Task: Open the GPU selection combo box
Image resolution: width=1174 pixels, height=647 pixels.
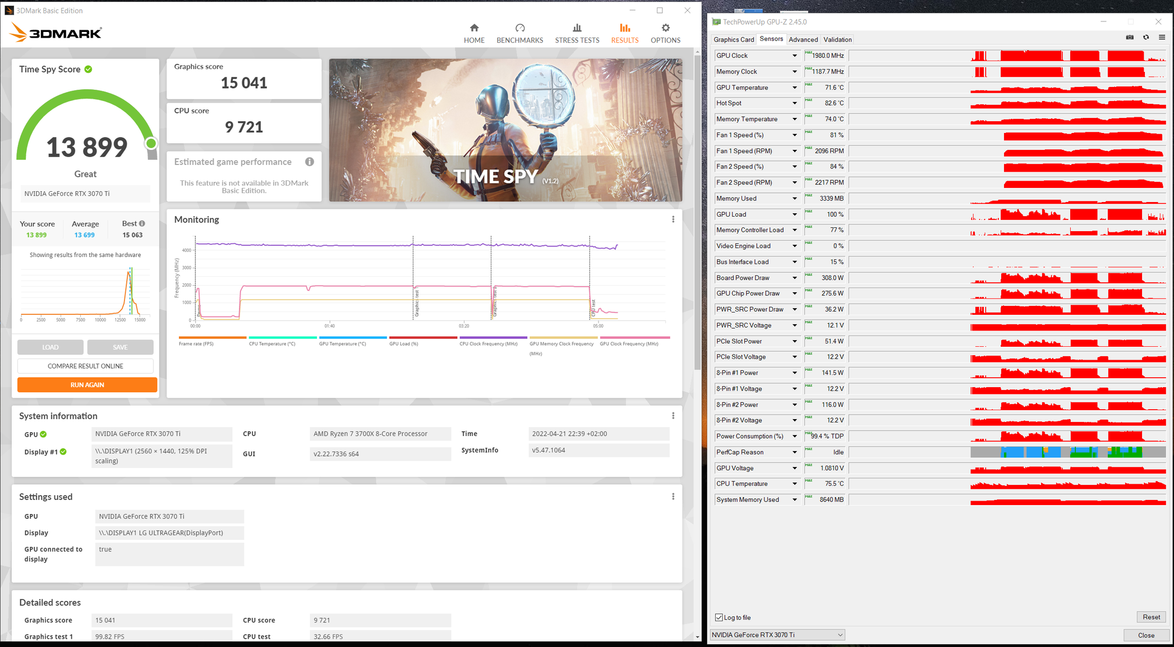Action: click(777, 635)
